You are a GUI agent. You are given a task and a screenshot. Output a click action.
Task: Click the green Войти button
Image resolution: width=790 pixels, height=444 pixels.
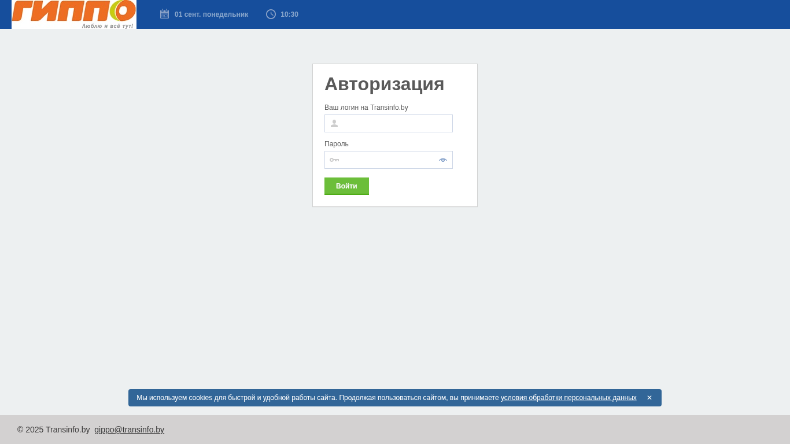[346, 186]
